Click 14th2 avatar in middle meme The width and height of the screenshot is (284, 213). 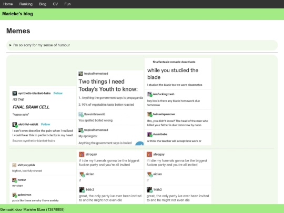(x=82, y=190)
